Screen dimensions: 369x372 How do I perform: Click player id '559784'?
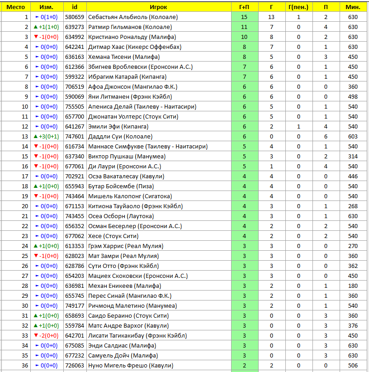point(75,326)
